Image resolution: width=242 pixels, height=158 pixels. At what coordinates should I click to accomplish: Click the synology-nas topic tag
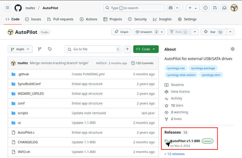click(176, 68)
